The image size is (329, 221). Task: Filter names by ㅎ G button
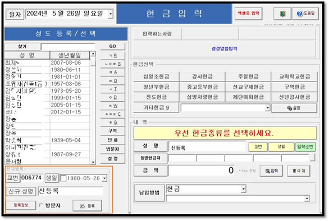coord(112,122)
